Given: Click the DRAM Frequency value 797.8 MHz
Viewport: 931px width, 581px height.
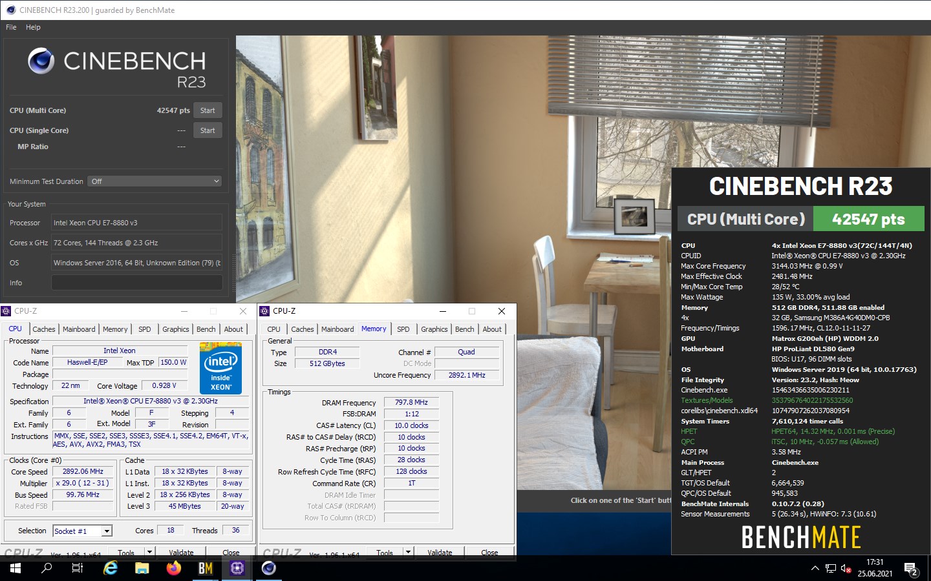Looking at the screenshot, I should click(411, 402).
